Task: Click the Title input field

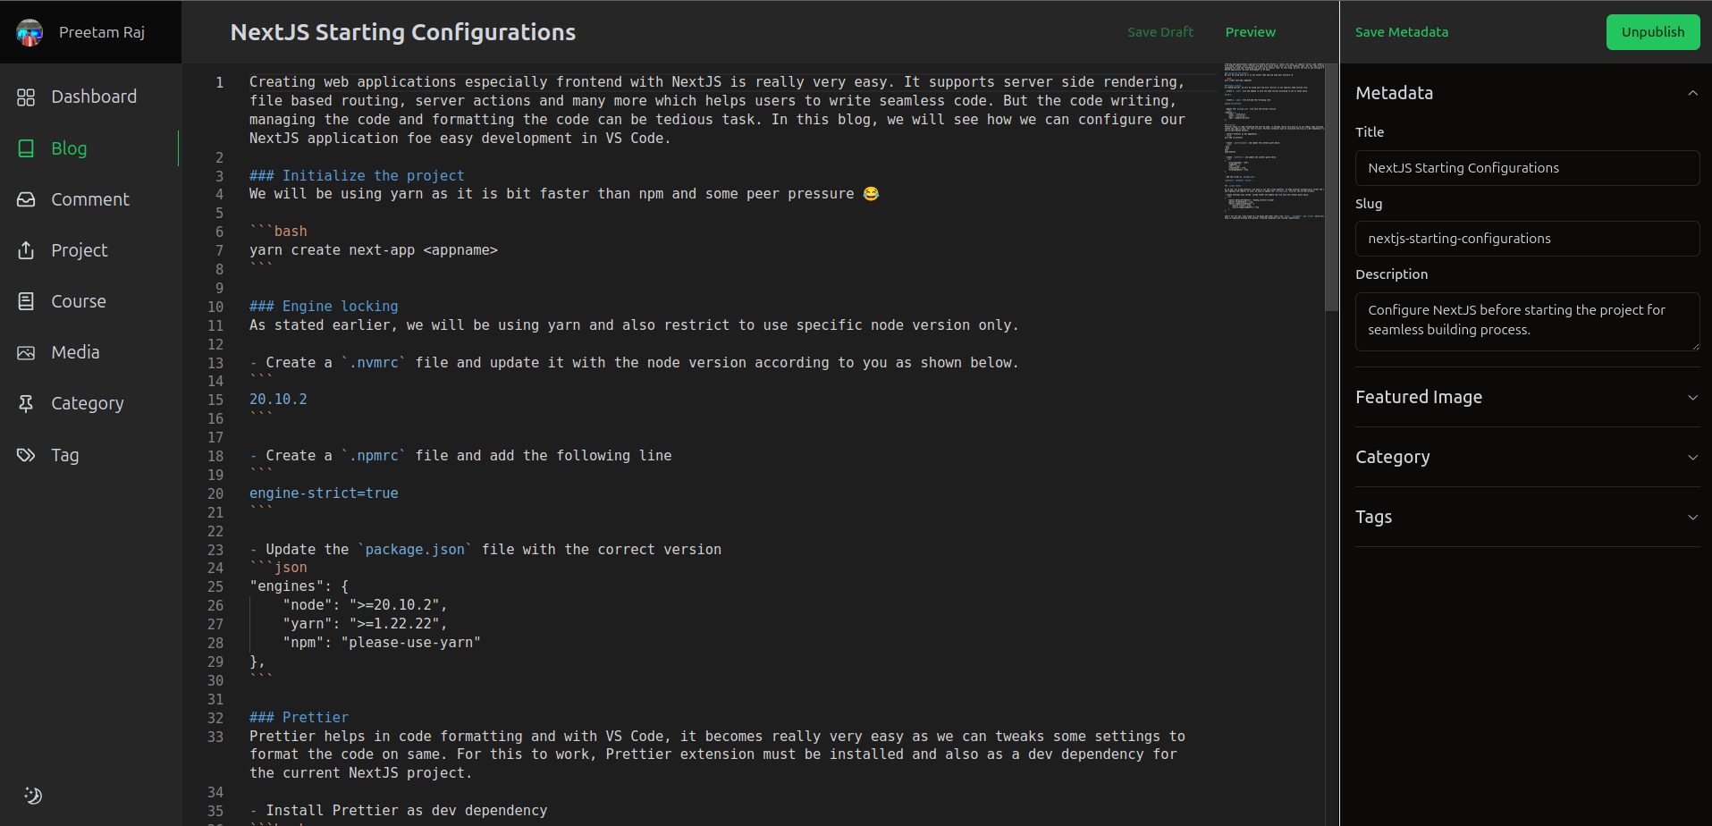Action: 1527,168
